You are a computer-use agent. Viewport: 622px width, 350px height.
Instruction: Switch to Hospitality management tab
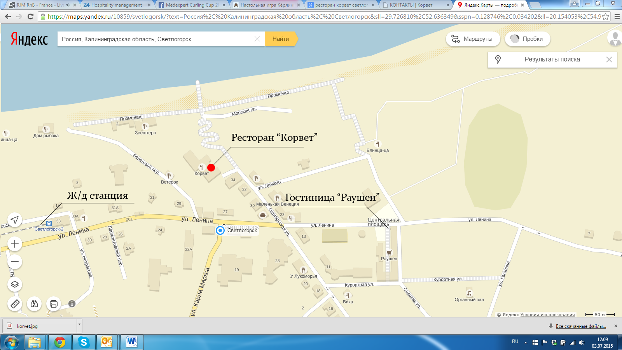pos(116,5)
